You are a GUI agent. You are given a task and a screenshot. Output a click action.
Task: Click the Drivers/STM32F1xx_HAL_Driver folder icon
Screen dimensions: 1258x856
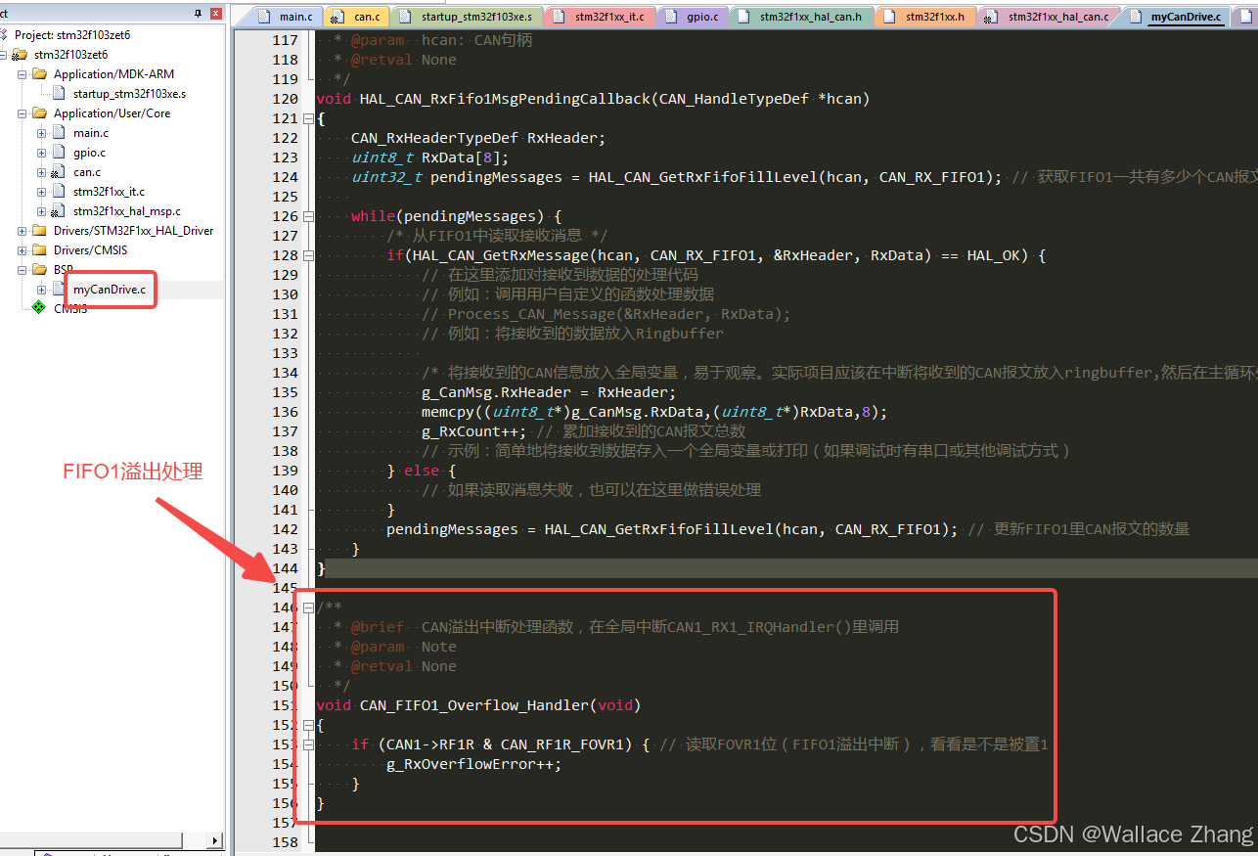[39, 231]
